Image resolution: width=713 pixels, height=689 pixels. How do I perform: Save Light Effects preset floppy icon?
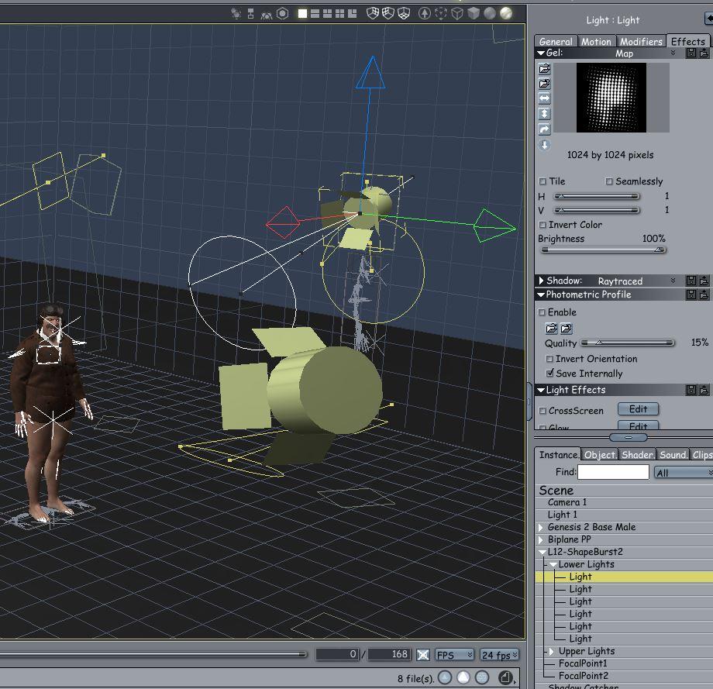tap(691, 390)
